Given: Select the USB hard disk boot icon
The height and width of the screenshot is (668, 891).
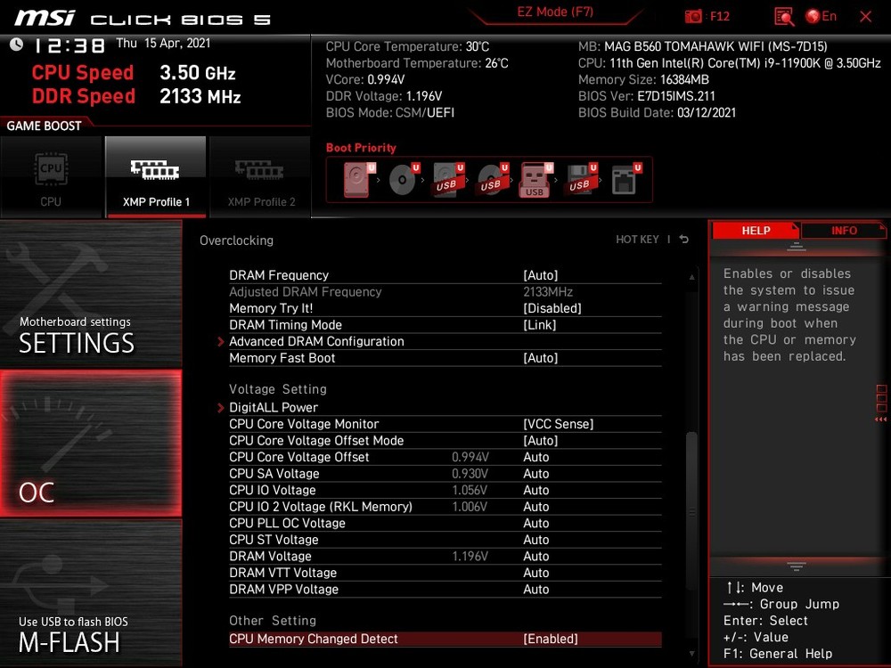Looking at the screenshot, I should point(448,180).
